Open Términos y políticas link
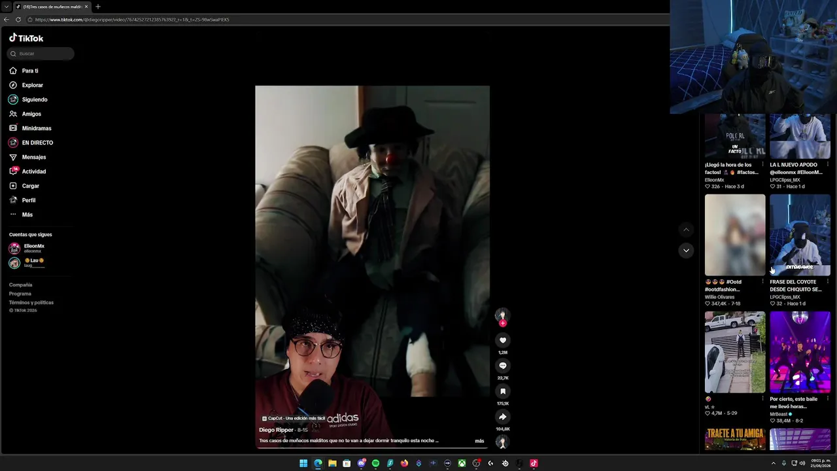837x471 pixels. click(31, 303)
